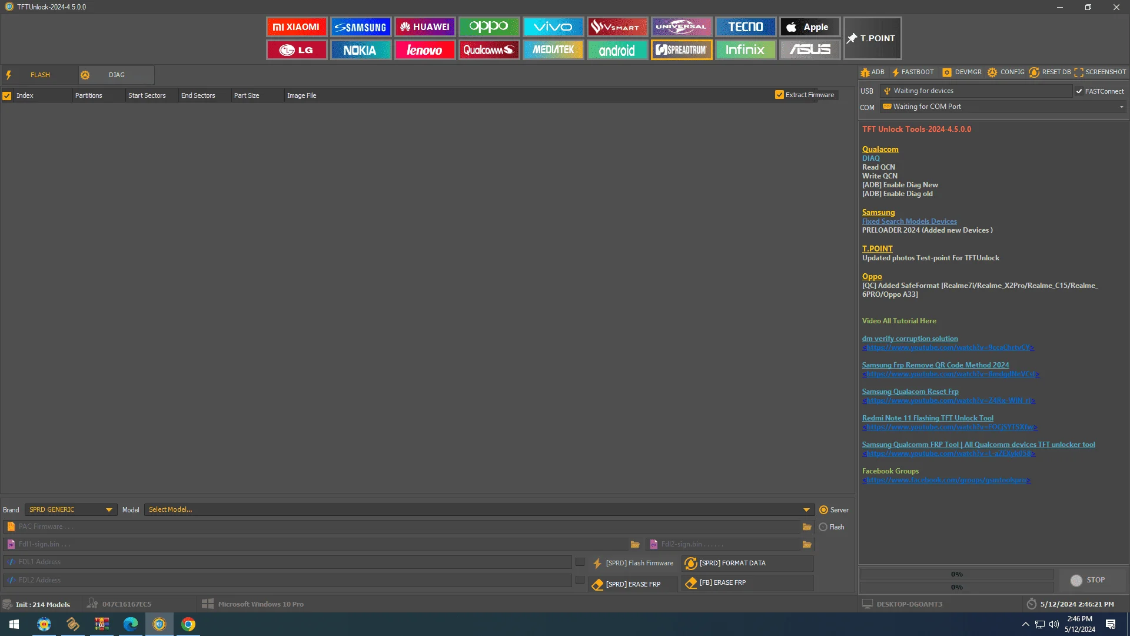Open the Huawei brand module
This screenshot has width=1130, height=636.
pos(425,27)
